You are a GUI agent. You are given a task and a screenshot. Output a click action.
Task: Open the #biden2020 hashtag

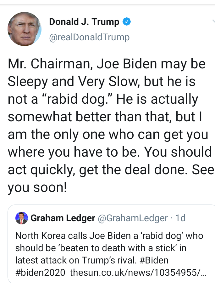40,273
